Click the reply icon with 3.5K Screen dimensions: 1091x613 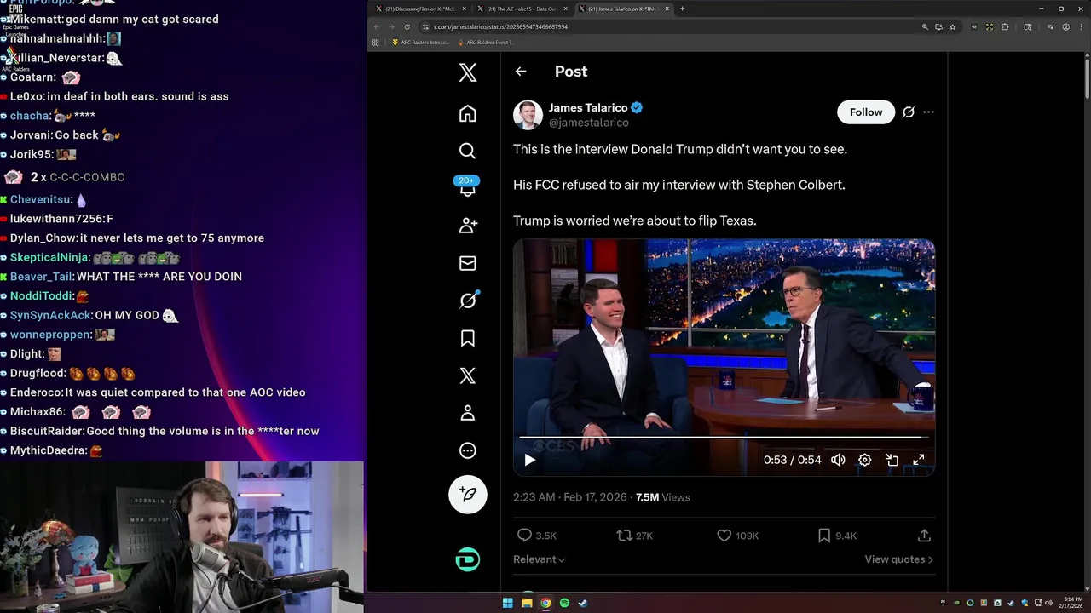[524, 536]
